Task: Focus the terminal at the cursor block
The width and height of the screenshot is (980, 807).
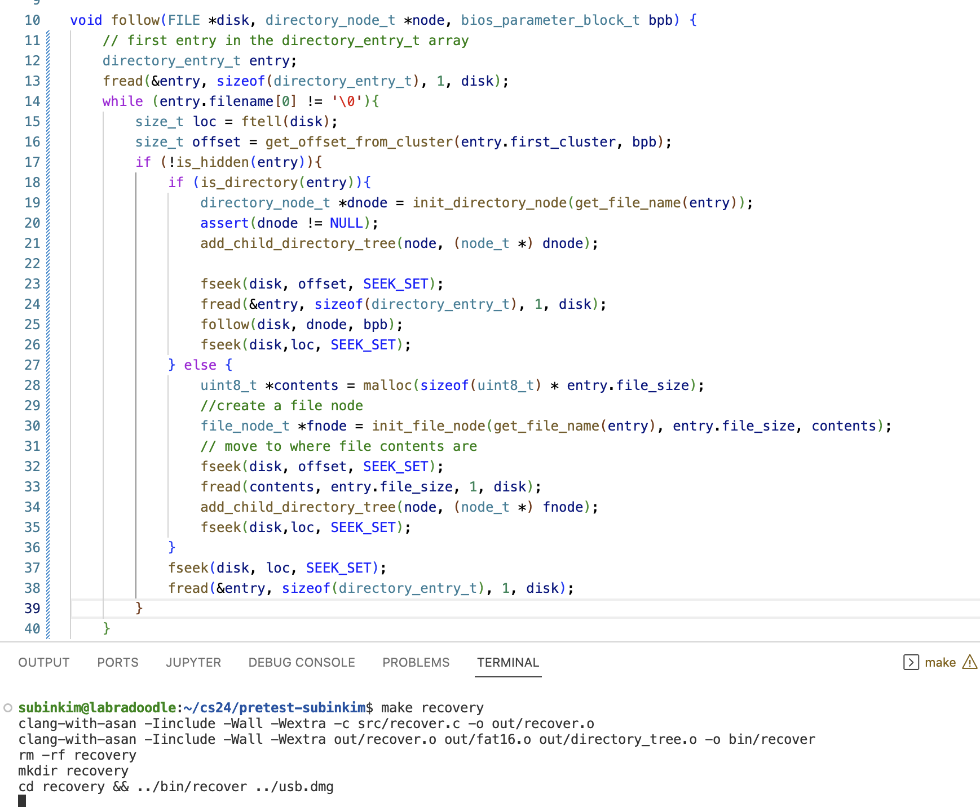Action: [22, 801]
